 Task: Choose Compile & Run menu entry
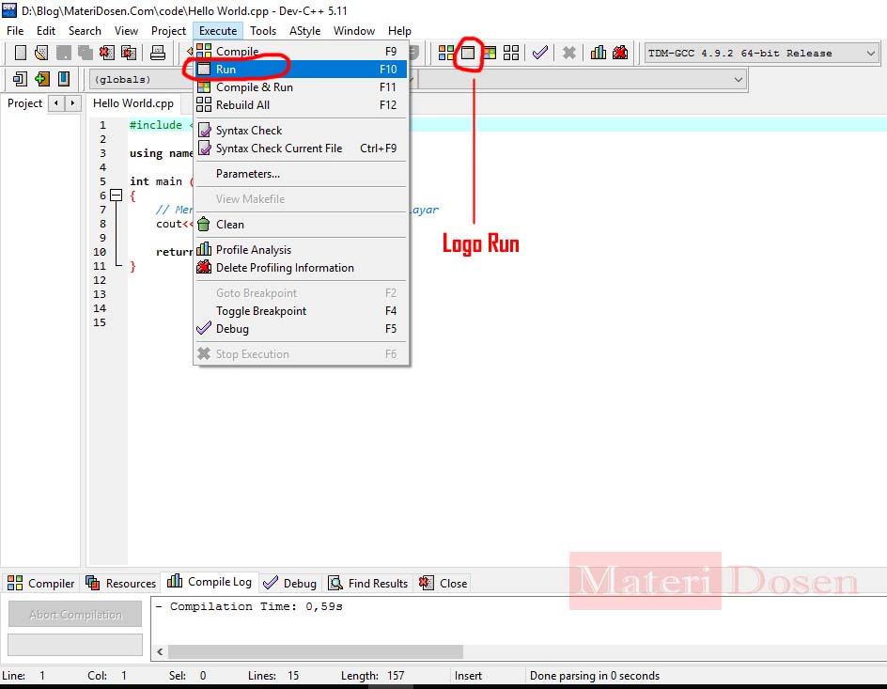pyautogui.click(x=301, y=87)
